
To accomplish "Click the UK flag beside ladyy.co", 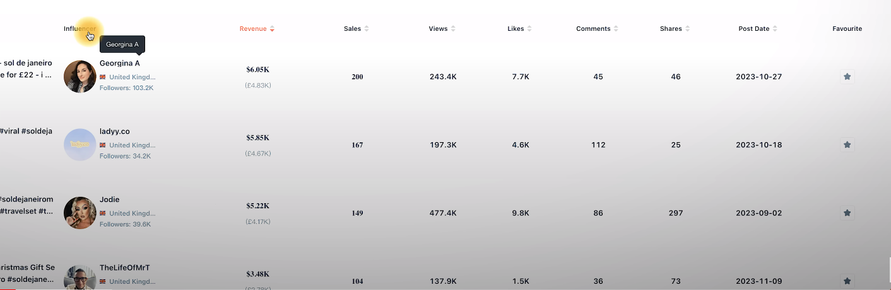I will coord(103,145).
